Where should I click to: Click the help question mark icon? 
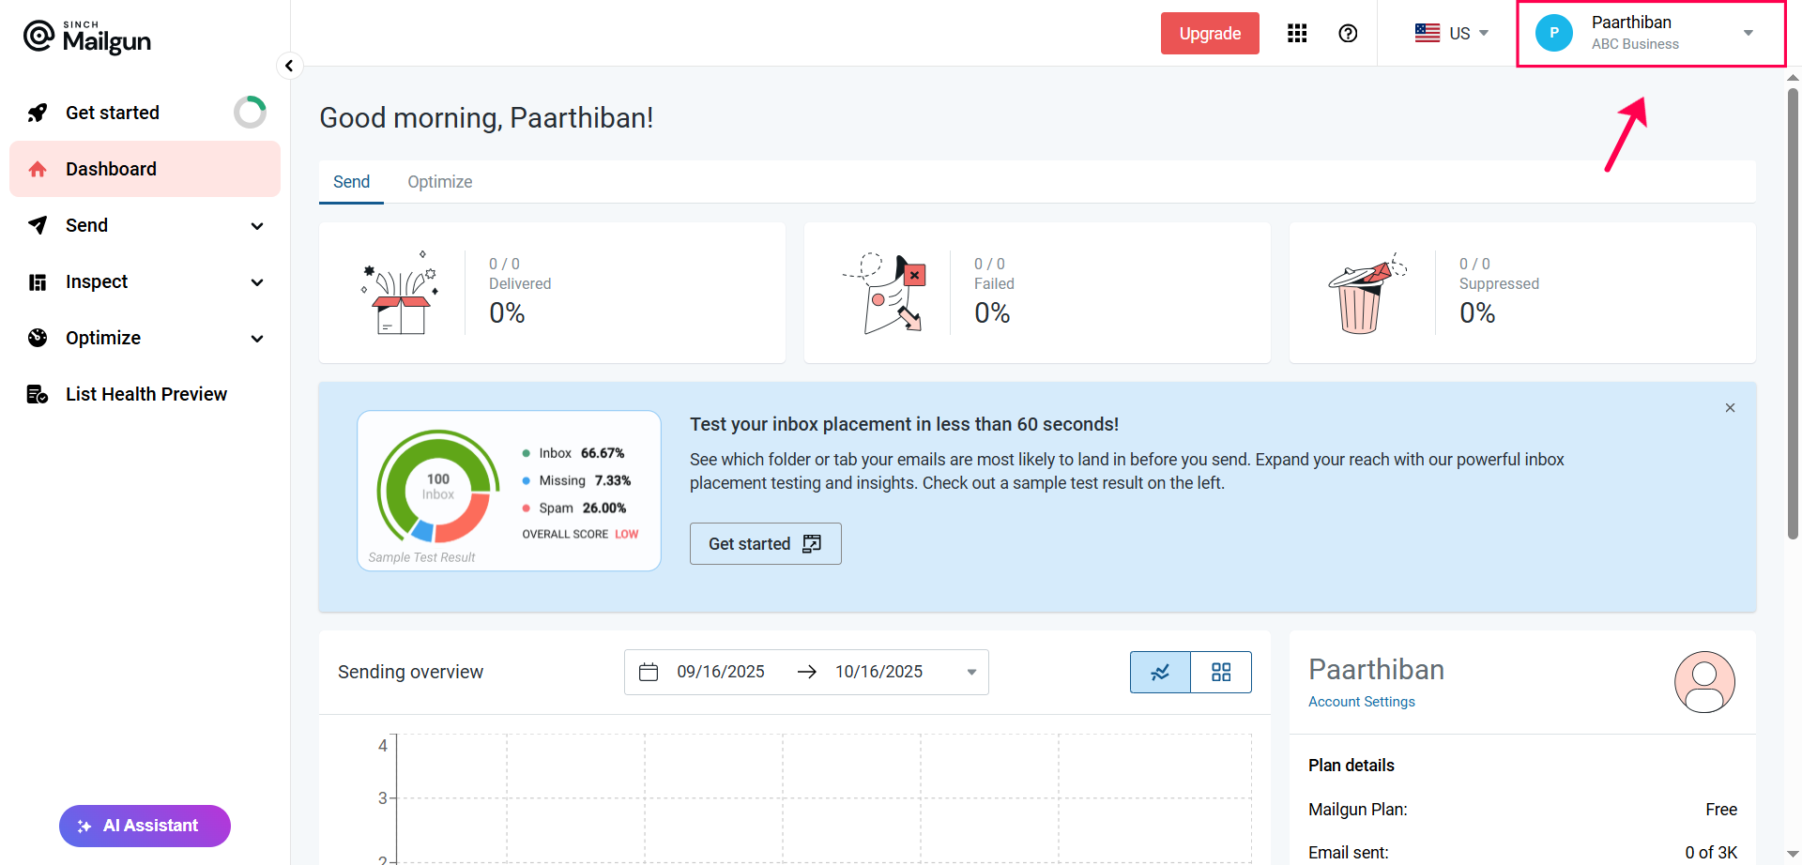tap(1348, 34)
